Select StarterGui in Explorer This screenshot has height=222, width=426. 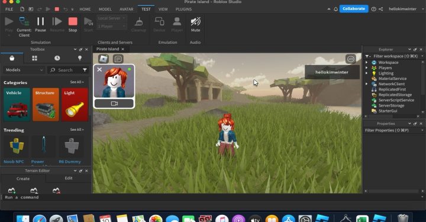388,111
